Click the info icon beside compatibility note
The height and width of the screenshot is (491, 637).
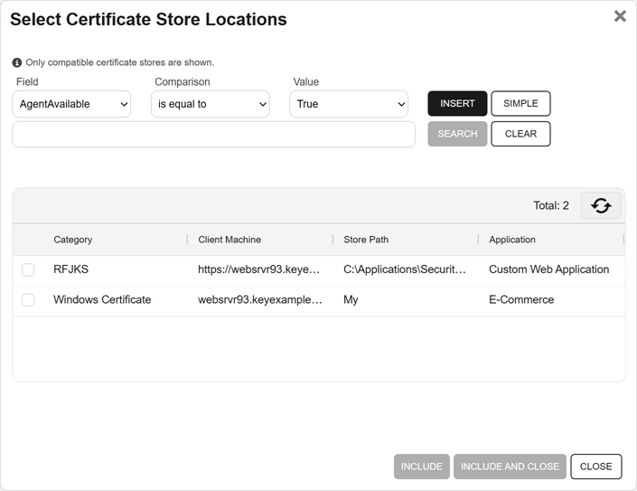[17, 62]
